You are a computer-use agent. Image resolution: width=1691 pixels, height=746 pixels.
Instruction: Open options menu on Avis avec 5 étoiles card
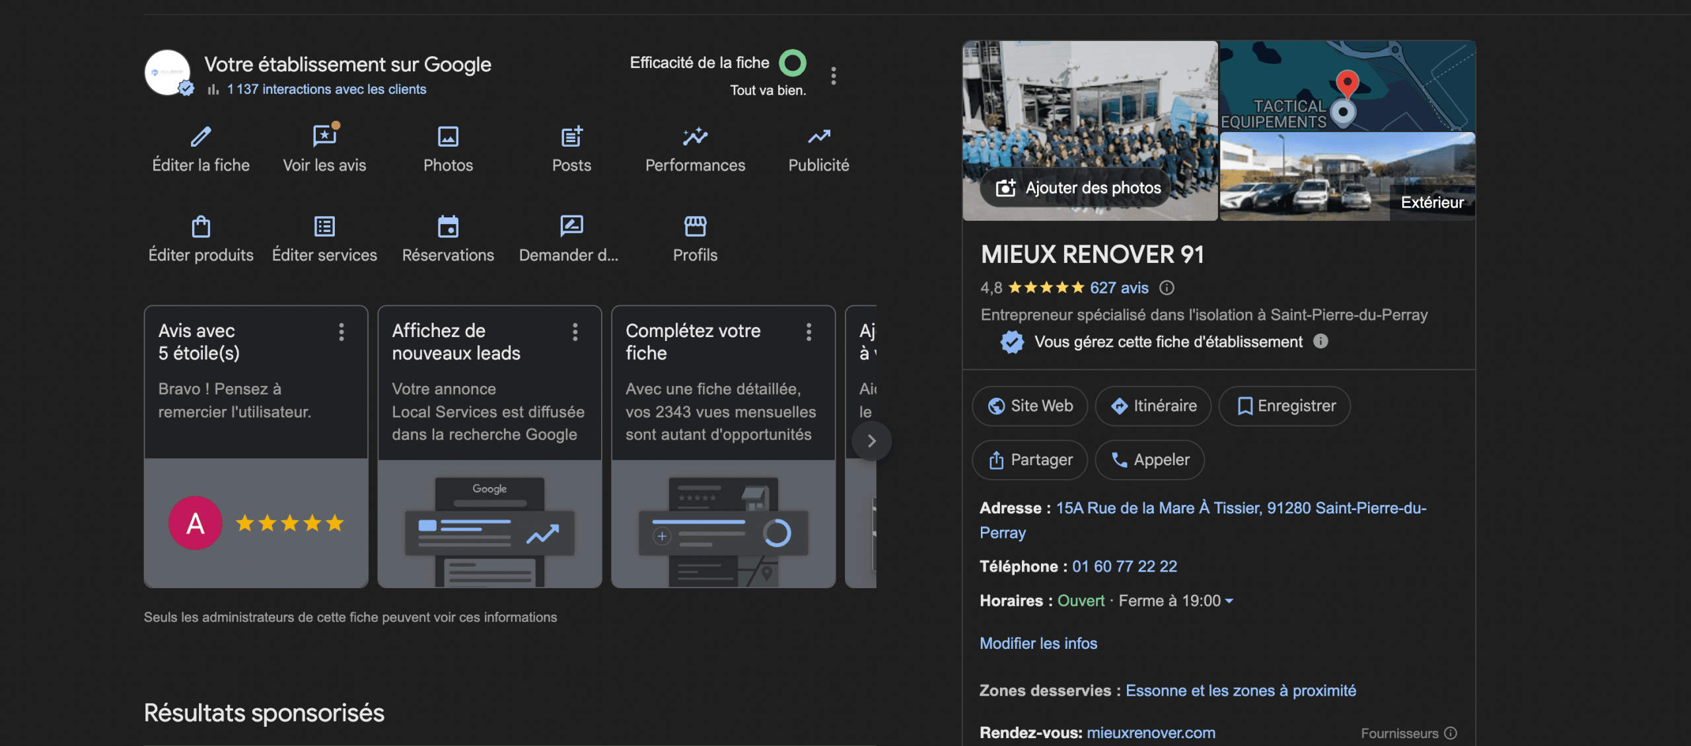[x=342, y=332]
